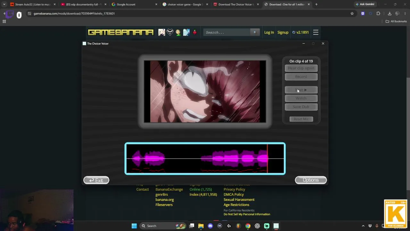This screenshot has width=410, height=231.
Task: Bookmark this page with the star icon
Action: tap(352, 13)
